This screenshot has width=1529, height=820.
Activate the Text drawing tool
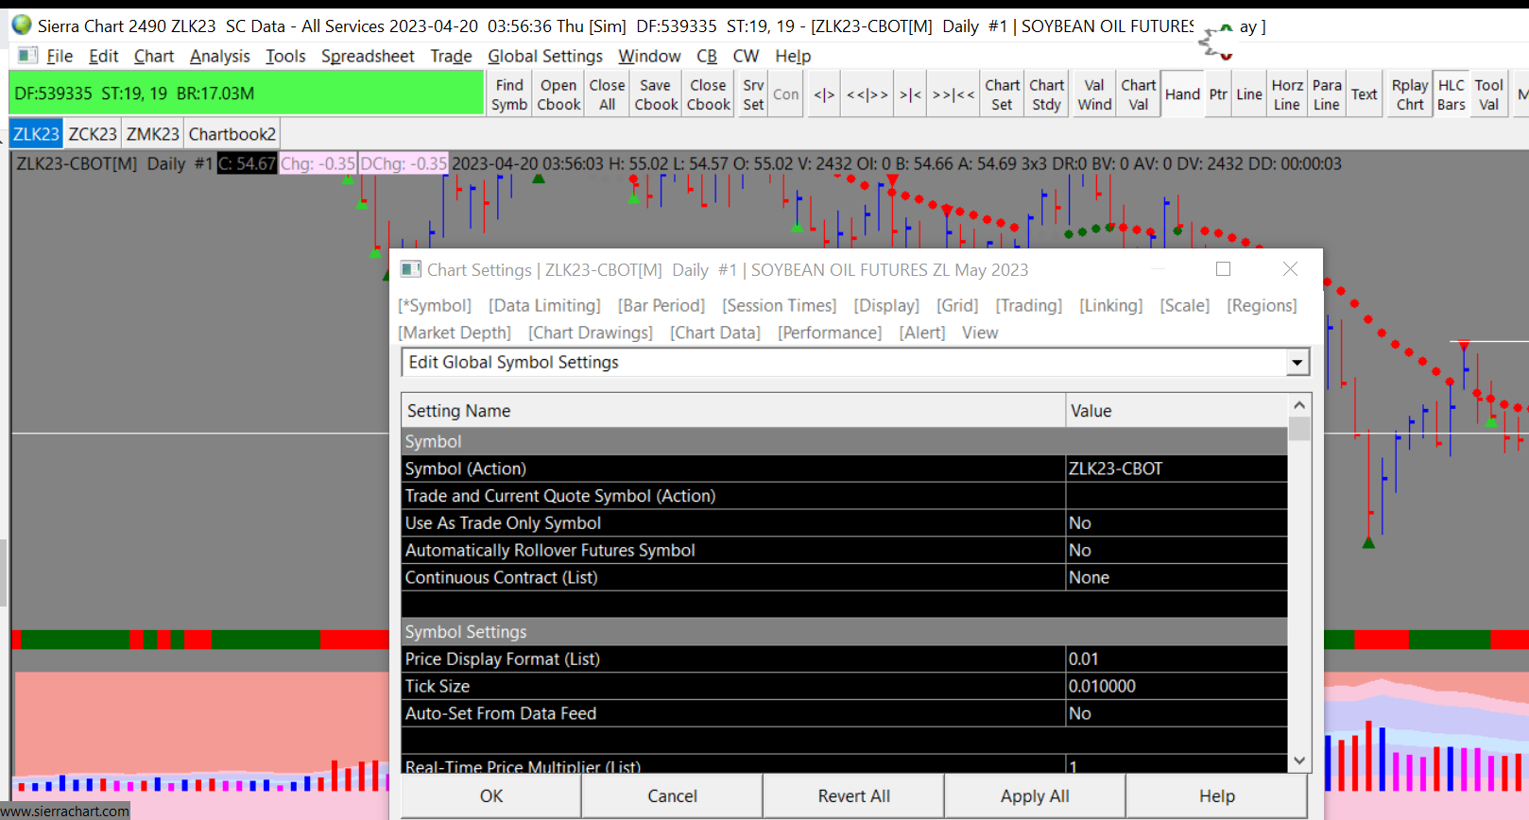coord(1364,94)
